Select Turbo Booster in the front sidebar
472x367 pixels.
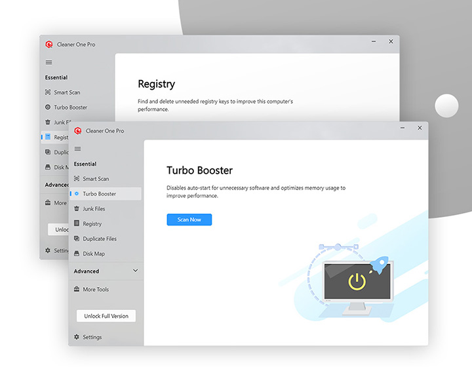tap(99, 194)
